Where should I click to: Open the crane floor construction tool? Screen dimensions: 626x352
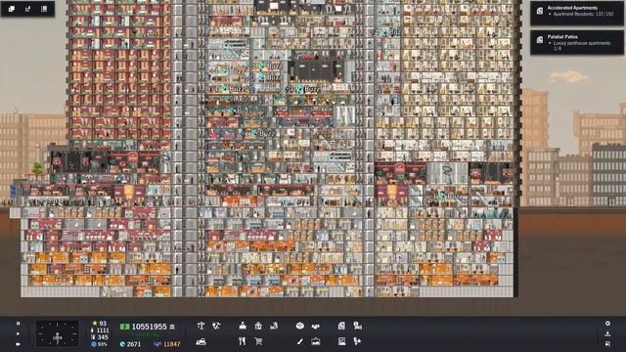[x=201, y=326]
